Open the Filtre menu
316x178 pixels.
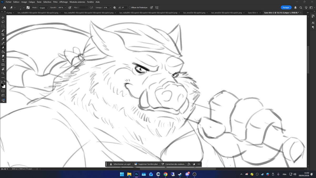tap(55, 2)
